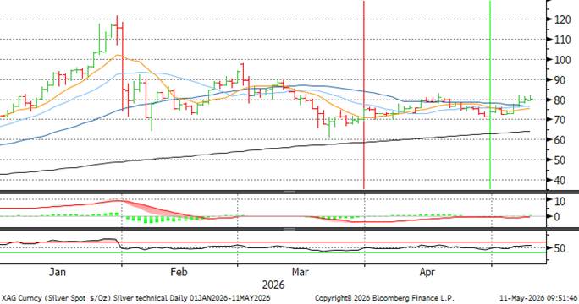579x304 pixels.
Task: Click the MACD panel 0 axis label
Action: [557, 217]
